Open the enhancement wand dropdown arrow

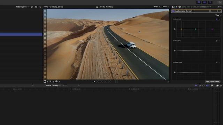tap(53, 82)
